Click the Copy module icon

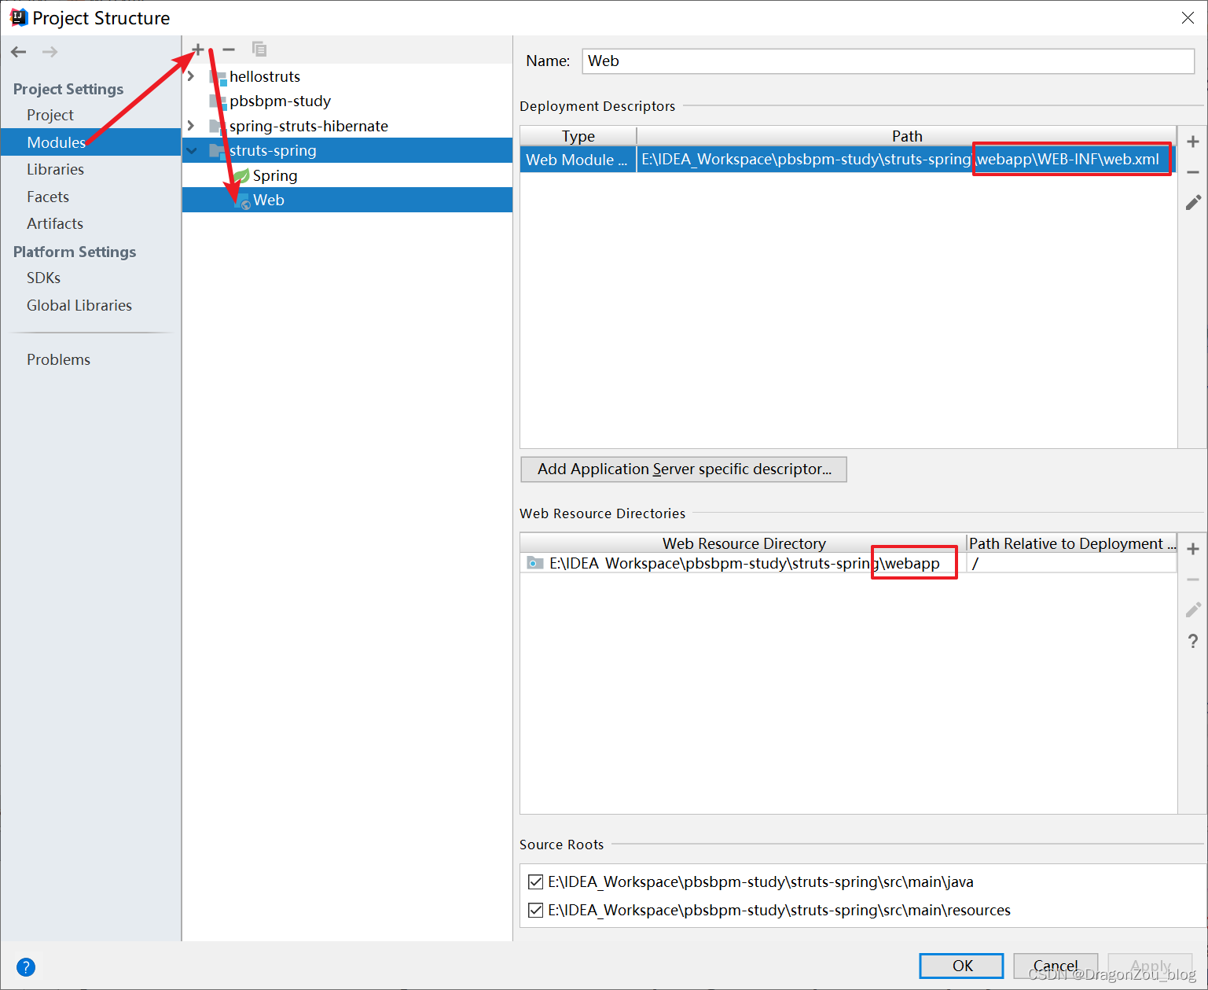[x=259, y=50]
